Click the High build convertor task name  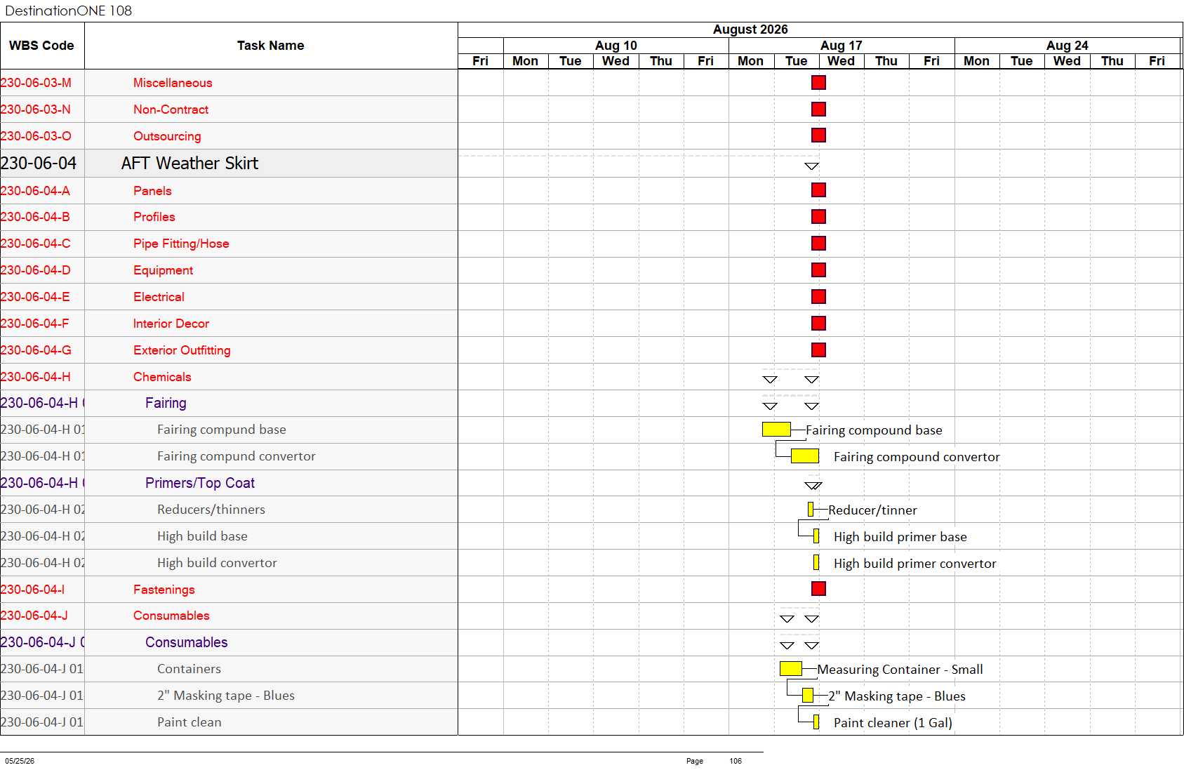217,563
